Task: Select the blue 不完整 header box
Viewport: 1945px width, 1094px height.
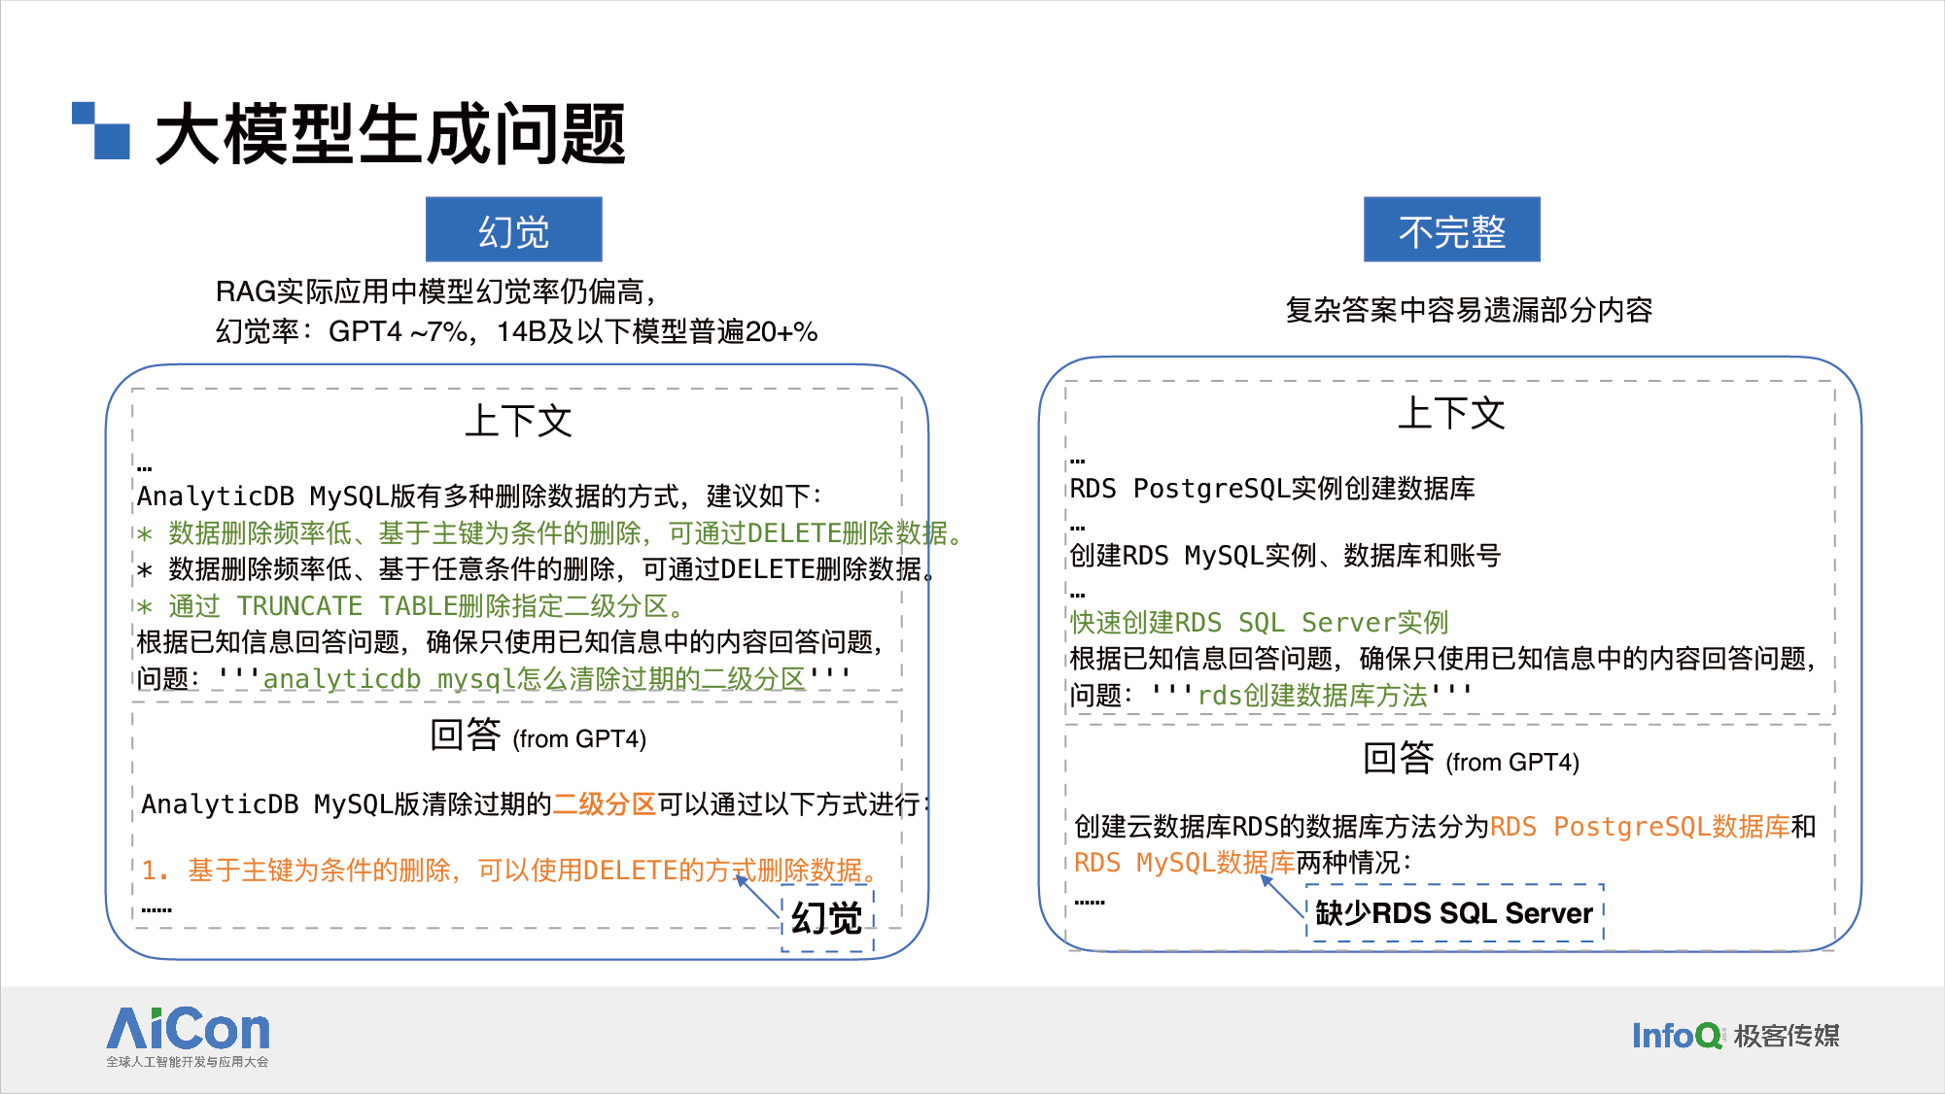Action: coord(1451,230)
